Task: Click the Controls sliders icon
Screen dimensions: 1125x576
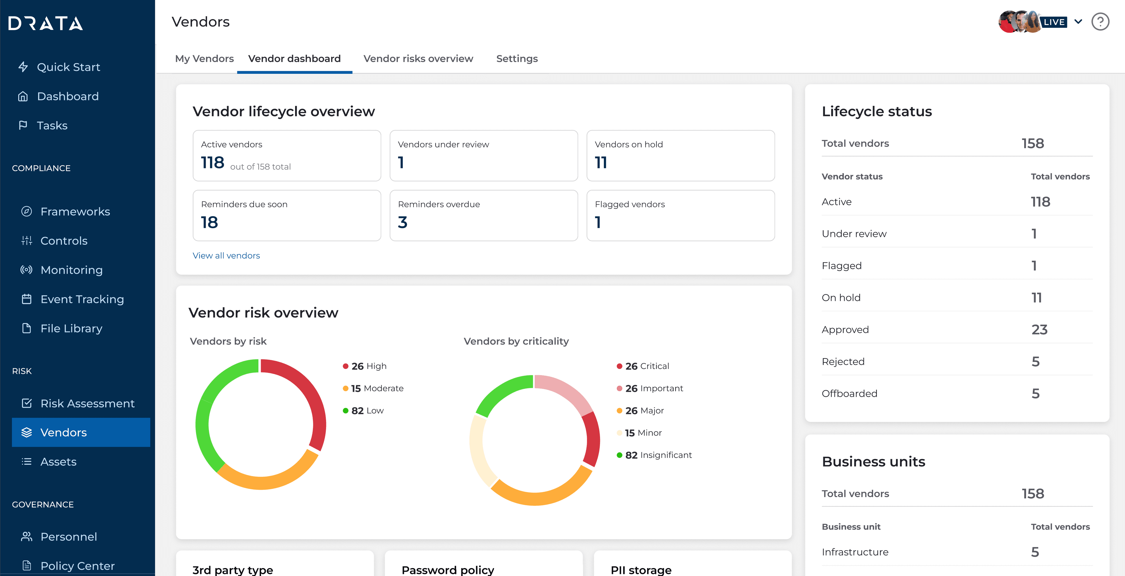Action: tap(27, 240)
